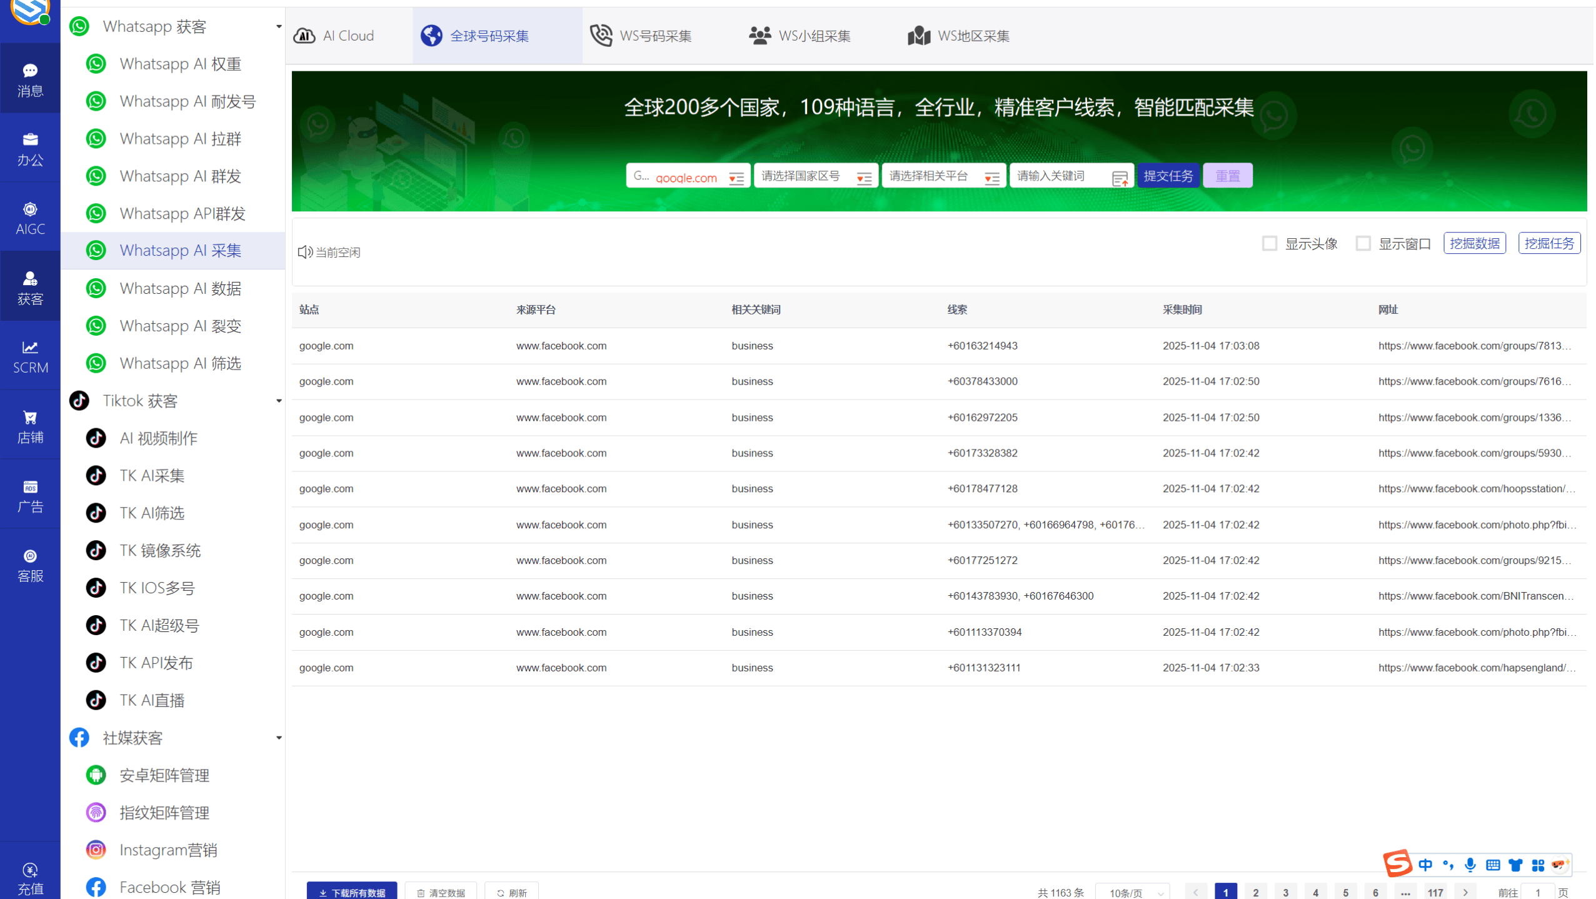
Task: Open the Sogou soft keyboard icon
Action: tap(1493, 865)
